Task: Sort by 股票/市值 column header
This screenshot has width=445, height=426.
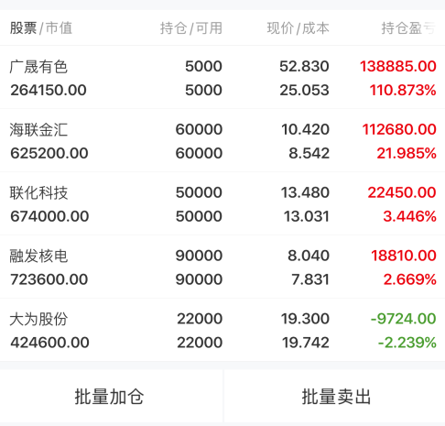Action: tap(41, 28)
